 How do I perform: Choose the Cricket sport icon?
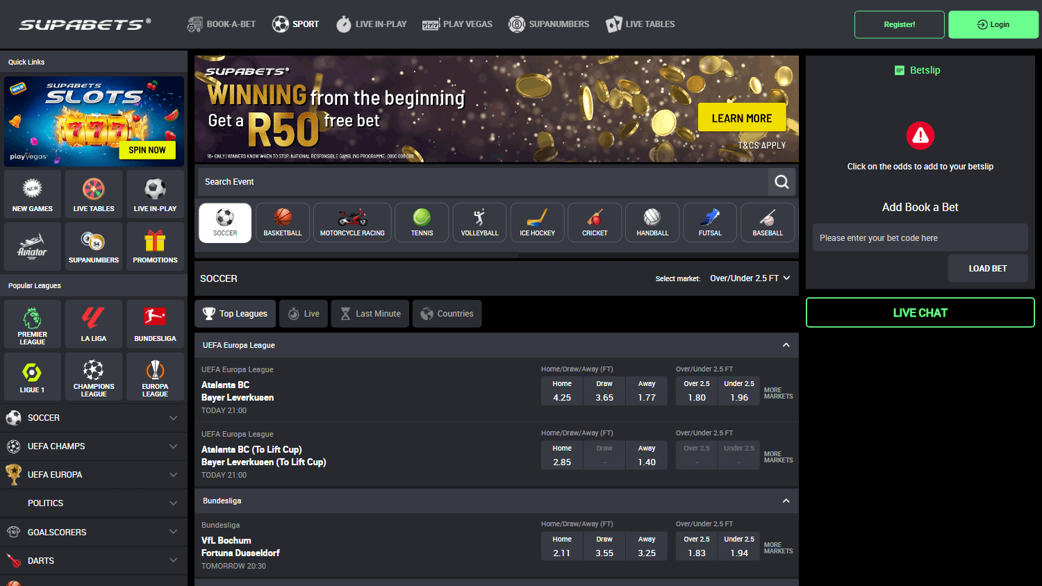tap(595, 223)
